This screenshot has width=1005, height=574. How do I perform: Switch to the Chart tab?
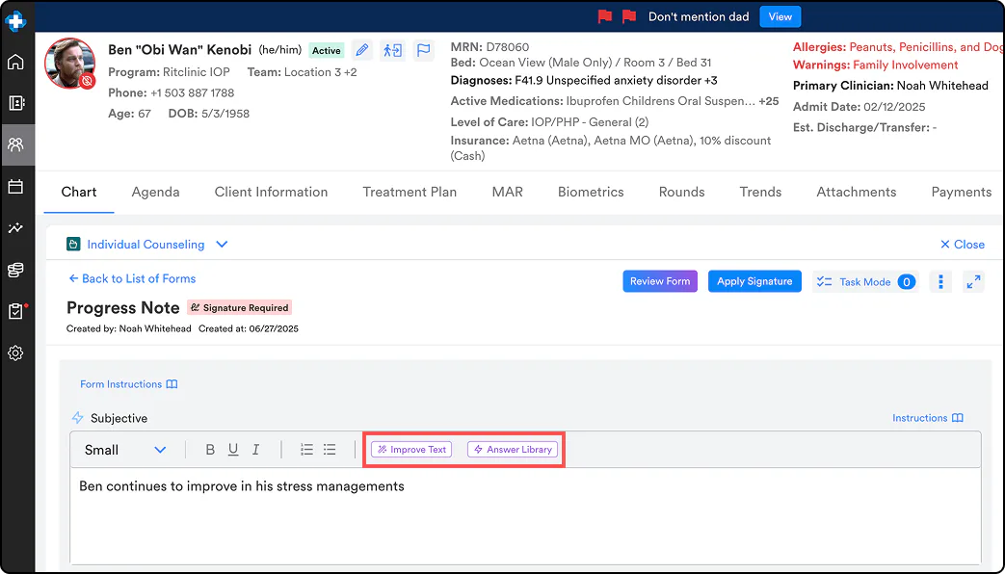click(x=79, y=193)
